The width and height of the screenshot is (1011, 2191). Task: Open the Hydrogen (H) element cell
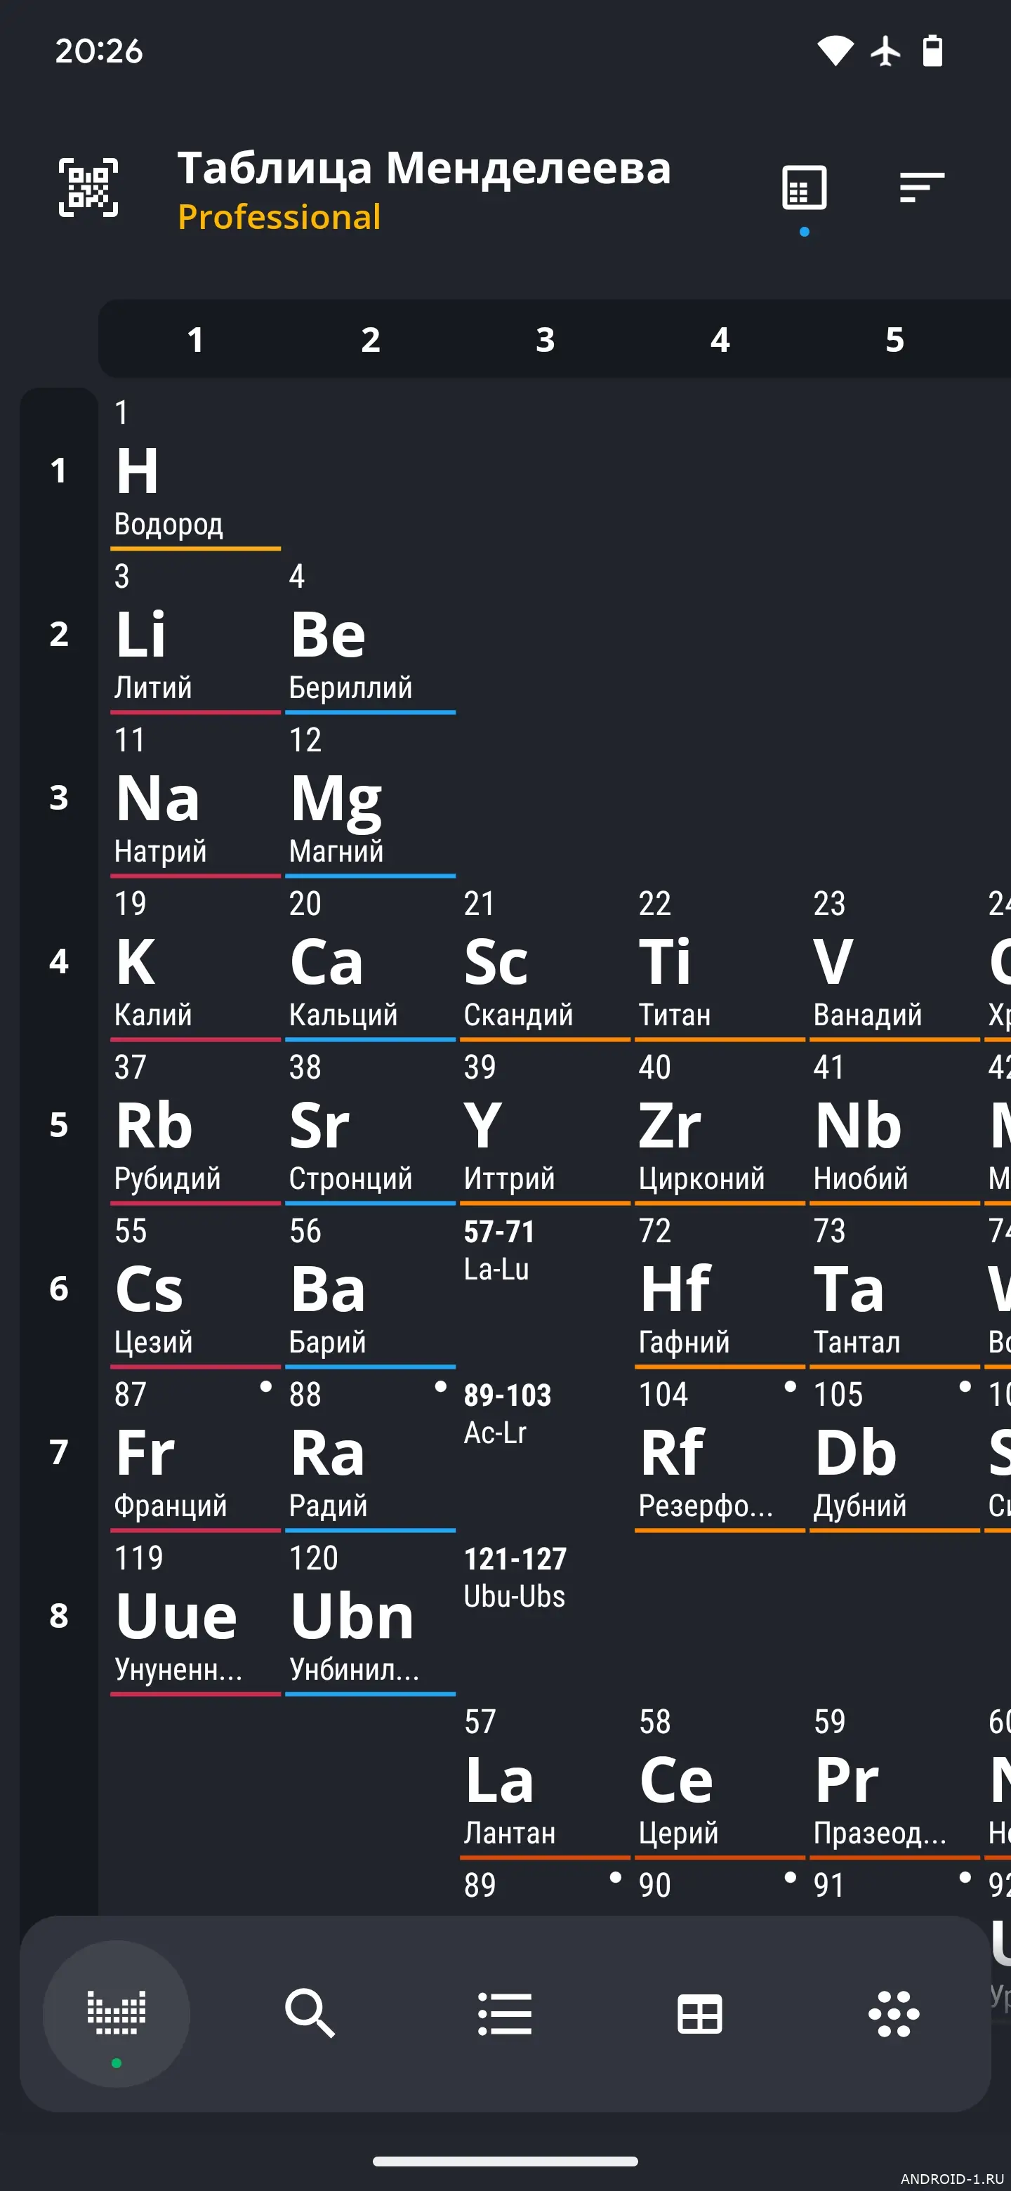194,471
